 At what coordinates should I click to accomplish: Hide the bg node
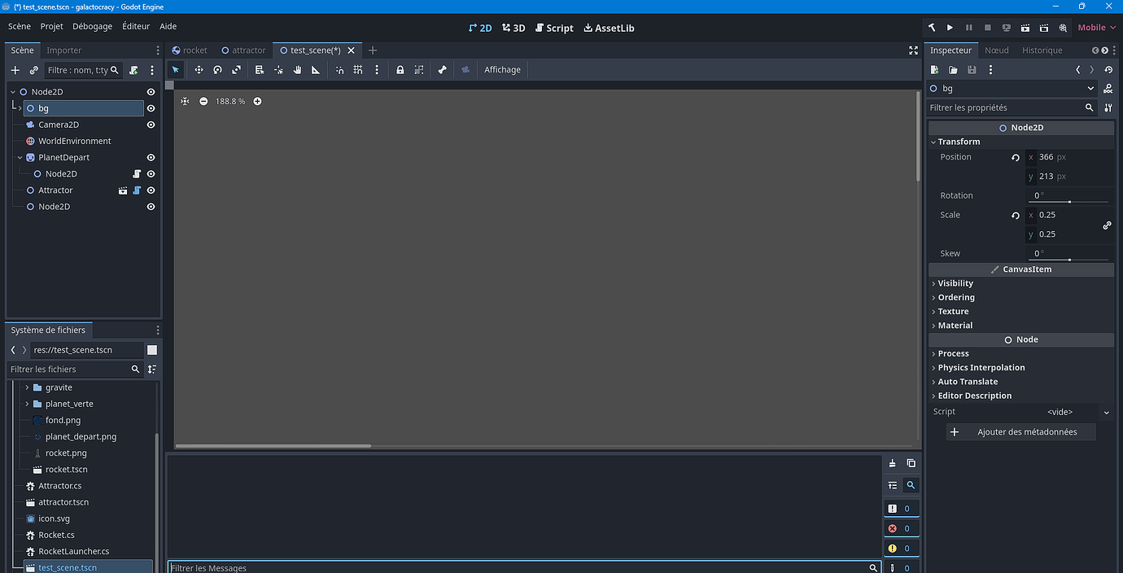pos(151,108)
